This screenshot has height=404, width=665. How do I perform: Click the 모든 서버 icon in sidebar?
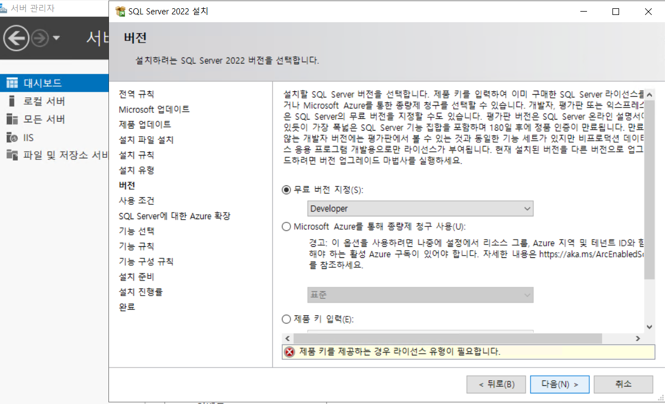pos(12,119)
